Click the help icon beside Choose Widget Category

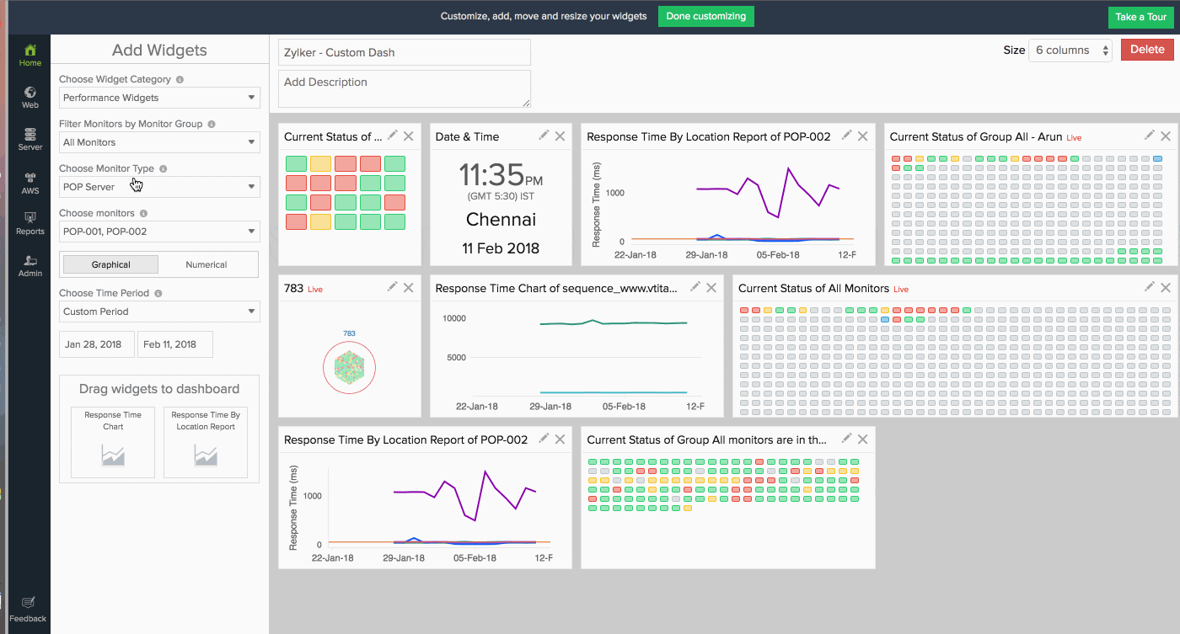coord(180,80)
